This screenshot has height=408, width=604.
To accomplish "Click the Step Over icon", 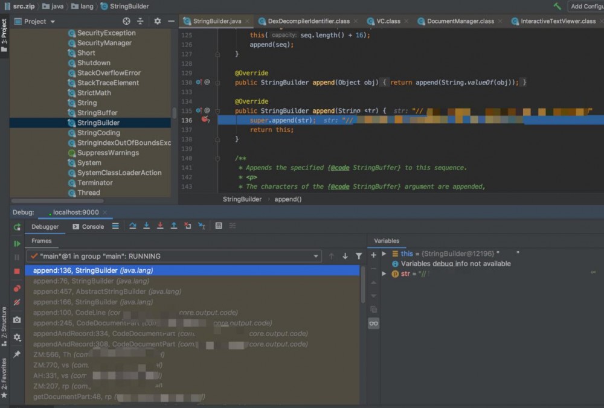I will [133, 226].
